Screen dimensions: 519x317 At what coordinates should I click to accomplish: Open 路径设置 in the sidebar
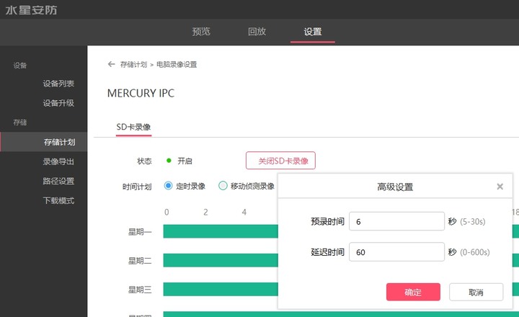point(58,181)
